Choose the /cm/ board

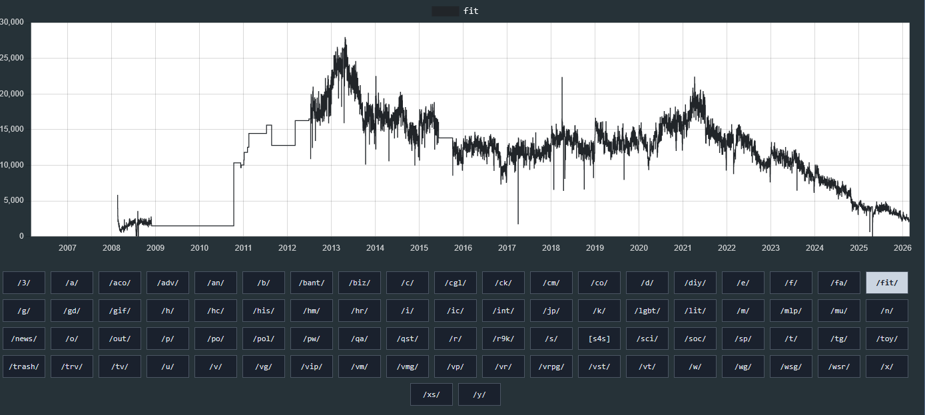coord(551,283)
